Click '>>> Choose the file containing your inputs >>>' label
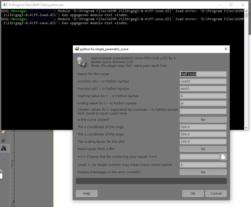This screenshot has height=207, width=251. click(x=117, y=157)
